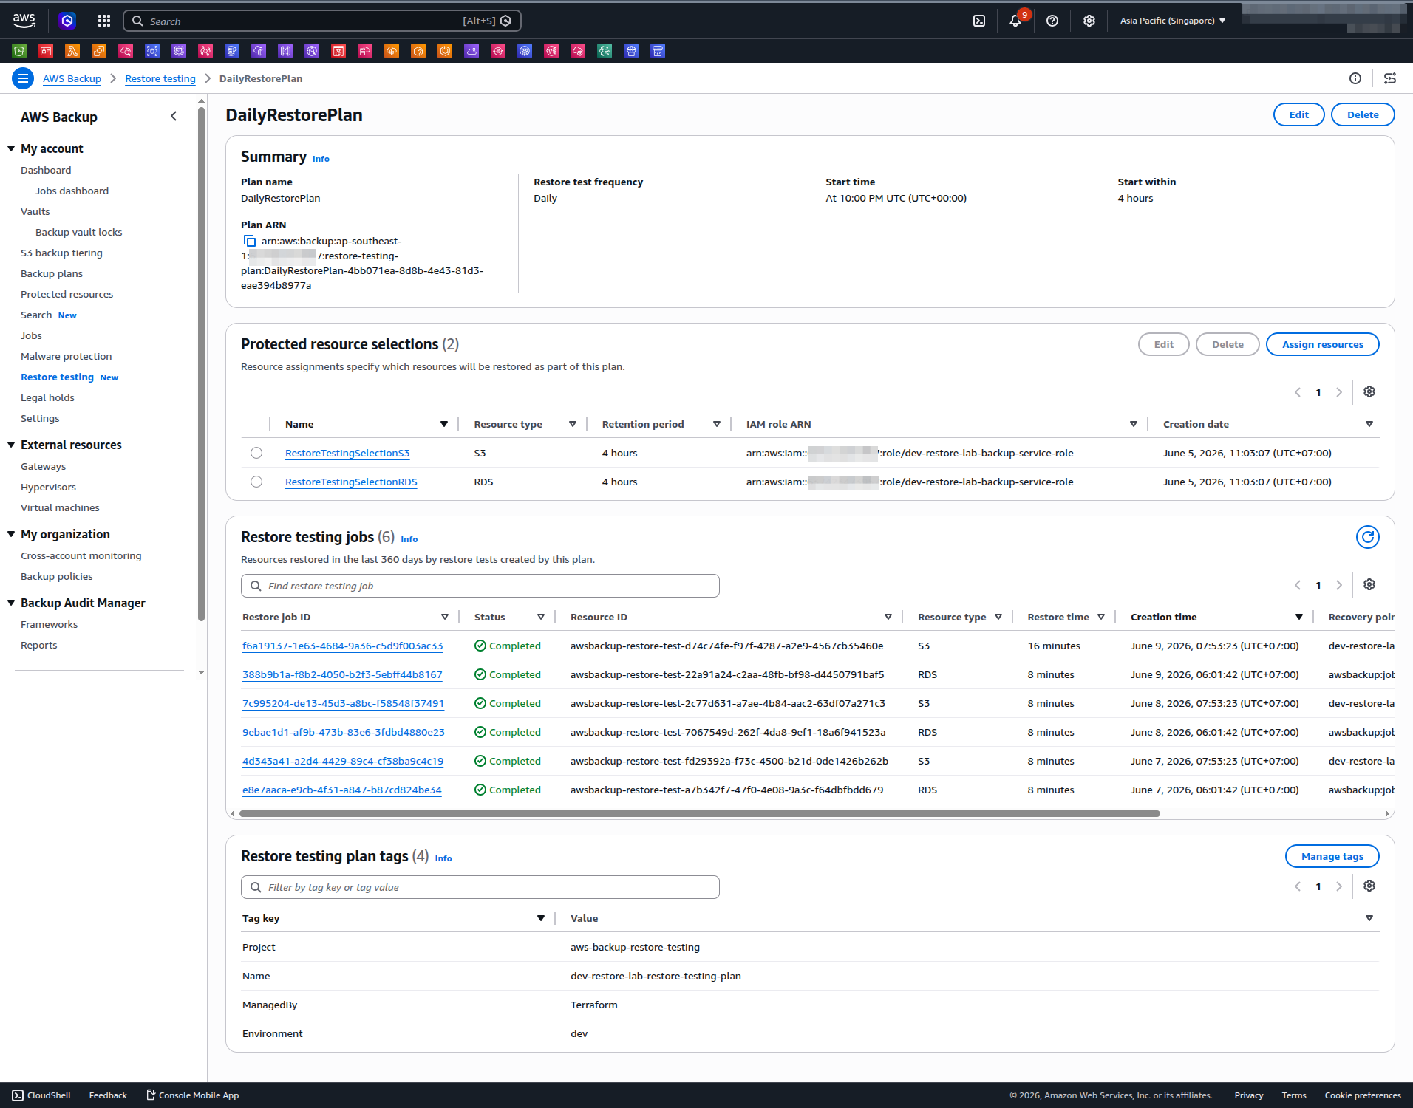Open the page preferences icon beside info
The image size is (1413, 1108).
coord(1390,78)
